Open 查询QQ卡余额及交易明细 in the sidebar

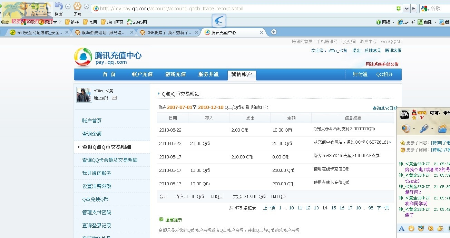110,160
